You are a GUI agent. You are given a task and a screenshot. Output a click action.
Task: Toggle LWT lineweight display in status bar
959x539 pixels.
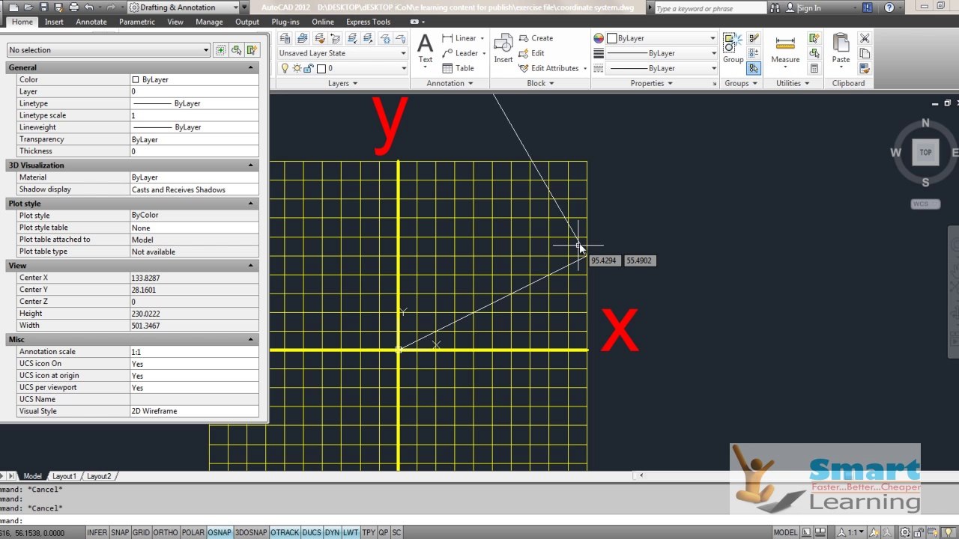click(351, 532)
